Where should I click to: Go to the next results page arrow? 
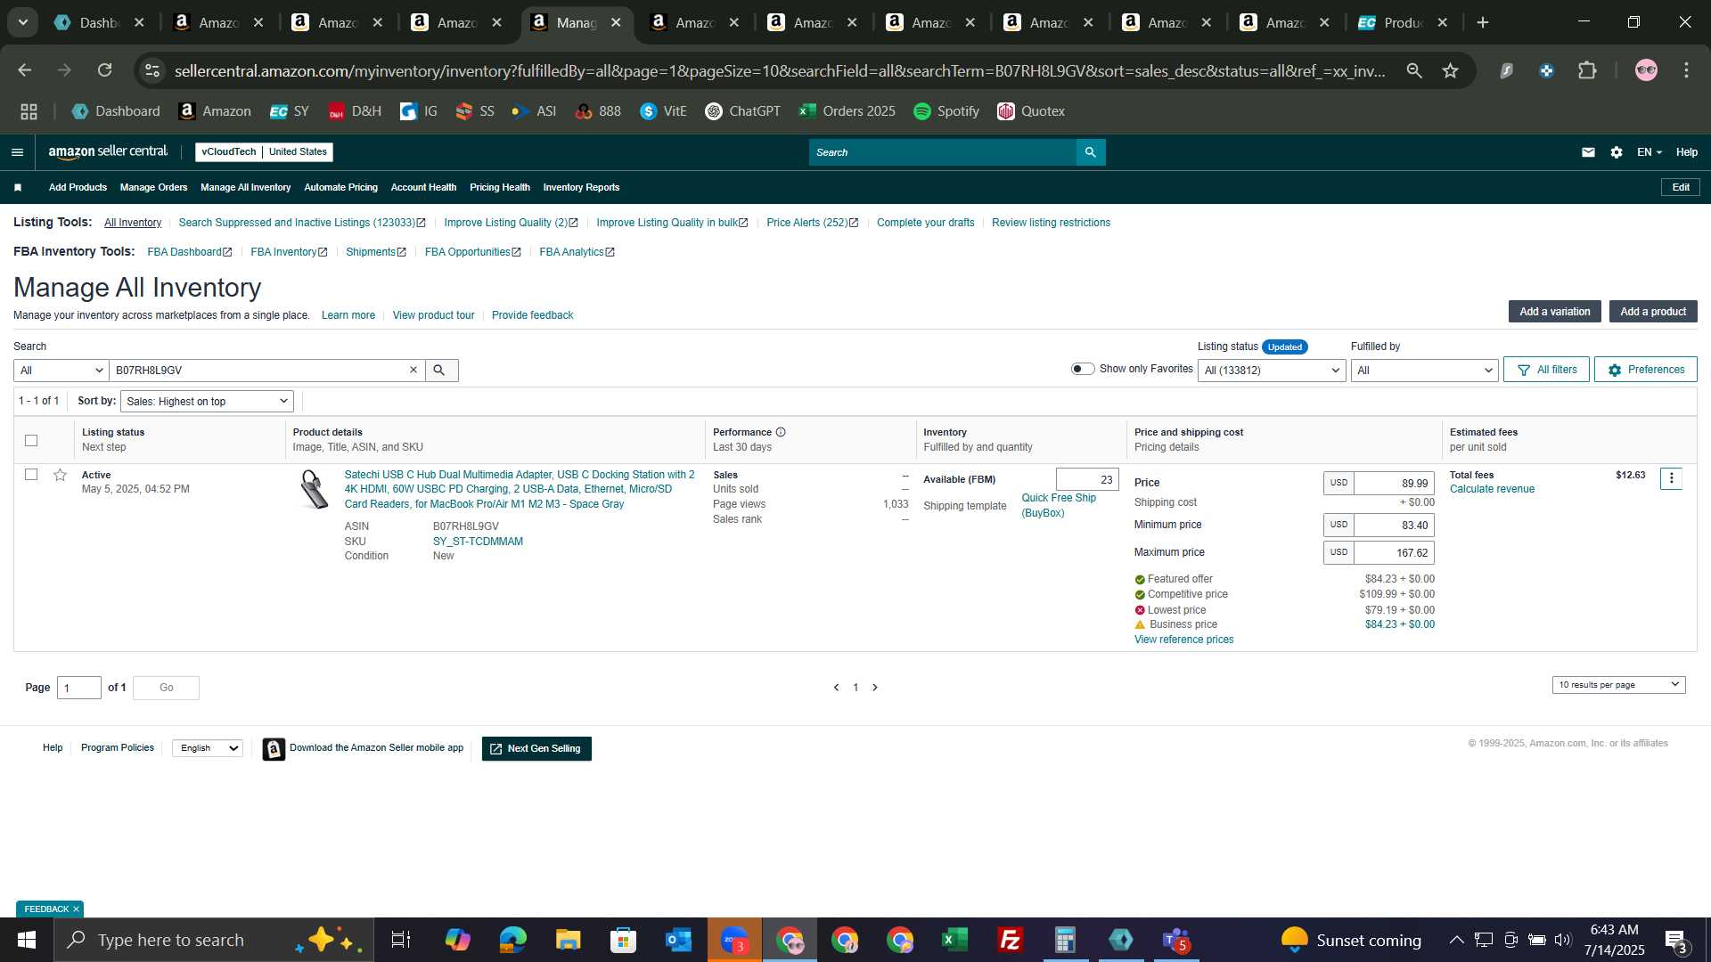pos(875,688)
